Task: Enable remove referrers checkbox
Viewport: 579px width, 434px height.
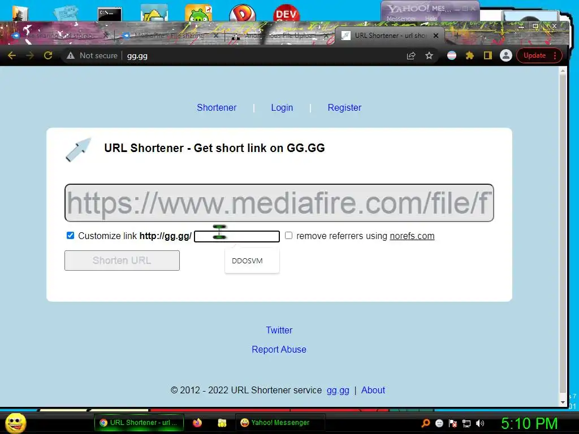Action: pos(289,236)
